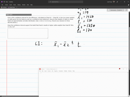Open the File menu in Mathematica
The height and width of the screenshot is (97, 130).
[x=40, y=71]
